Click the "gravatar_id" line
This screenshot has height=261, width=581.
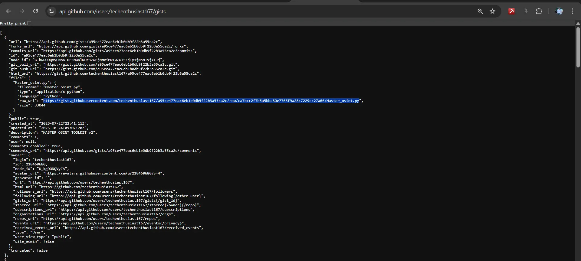32,178
